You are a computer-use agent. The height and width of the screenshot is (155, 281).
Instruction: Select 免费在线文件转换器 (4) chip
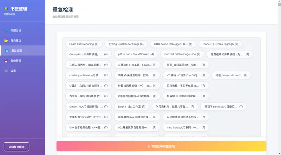coord(230,54)
